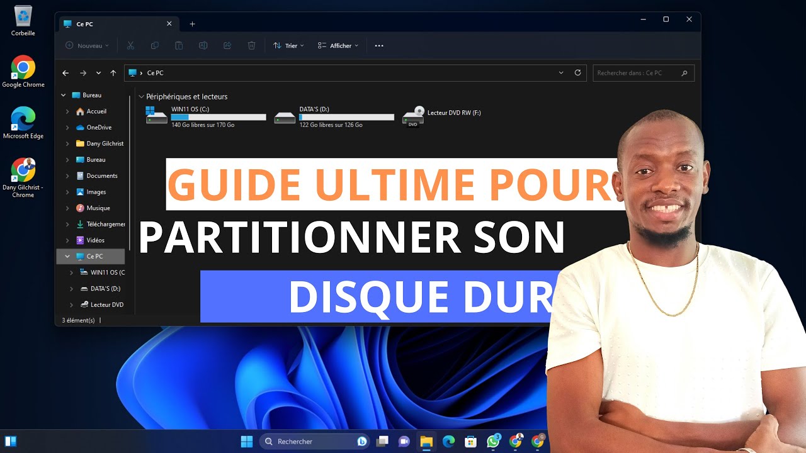The width and height of the screenshot is (806, 453).
Task: Click "122 Go libres sur 126 Go" text
Action: [331, 125]
